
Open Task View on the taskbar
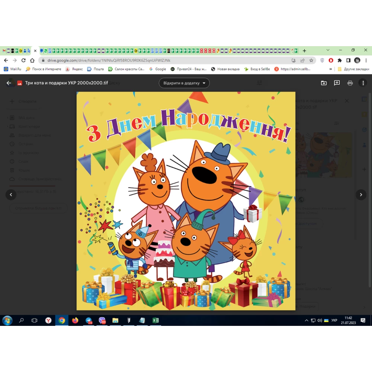pyautogui.click(x=34, y=321)
